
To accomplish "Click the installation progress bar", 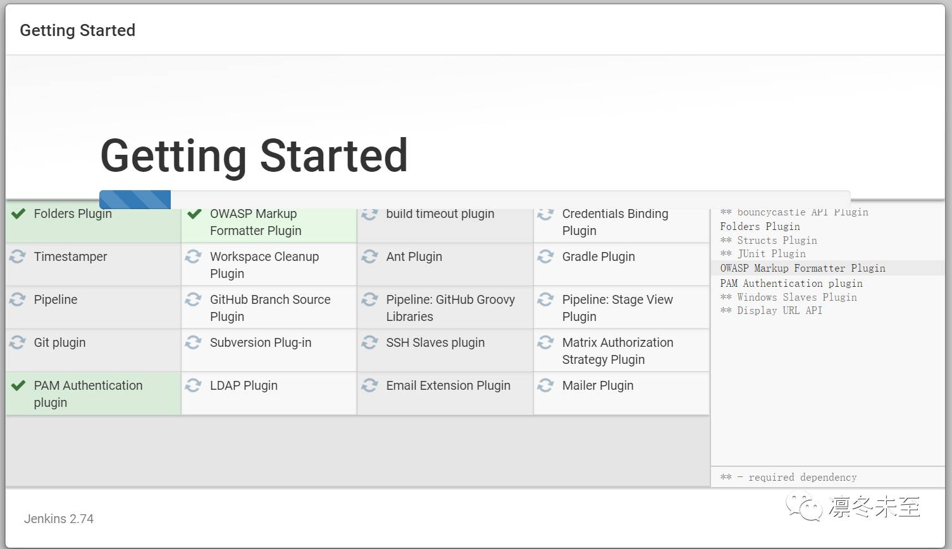I will pos(474,200).
